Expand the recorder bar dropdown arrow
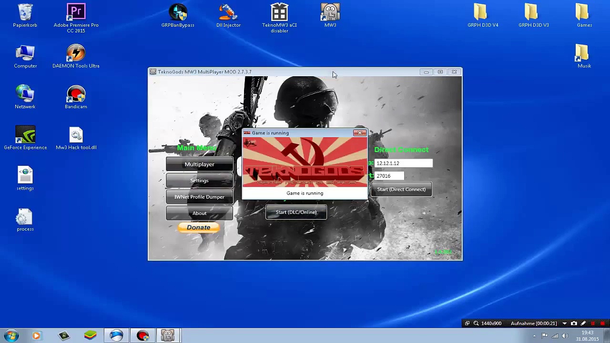The image size is (610, 343). (x=564, y=323)
